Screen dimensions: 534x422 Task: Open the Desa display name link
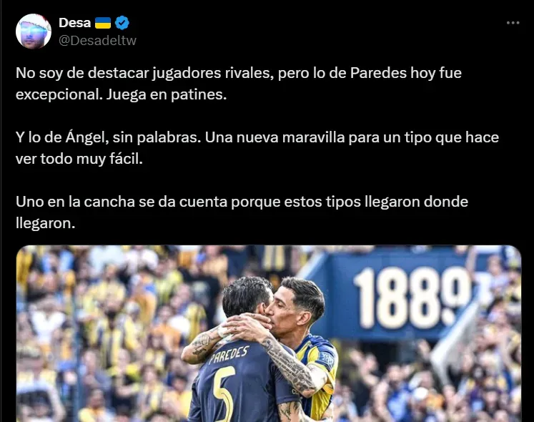(x=74, y=23)
